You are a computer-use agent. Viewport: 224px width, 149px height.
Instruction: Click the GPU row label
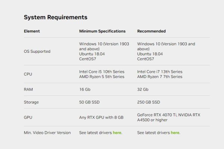(x=28, y=117)
